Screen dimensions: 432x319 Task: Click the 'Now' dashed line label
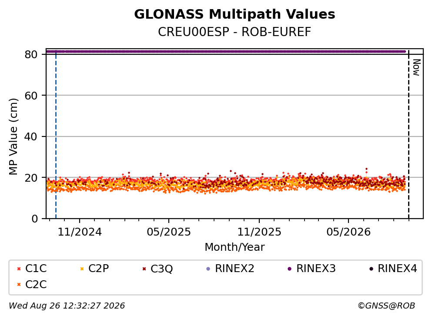click(417, 67)
